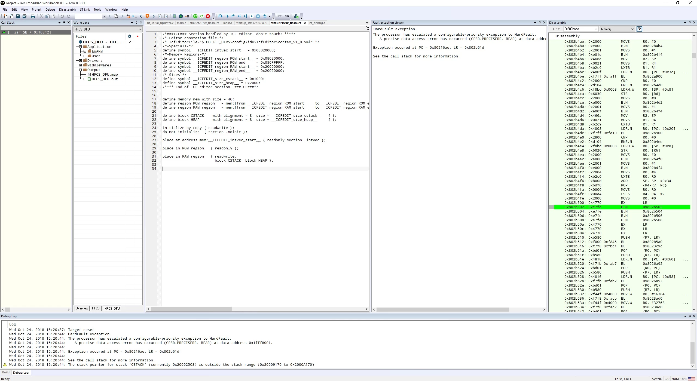This screenshot has height=381, width=697.
Task: Select HFCS_DFU.map in the Output folder
Action: [105, 74]
